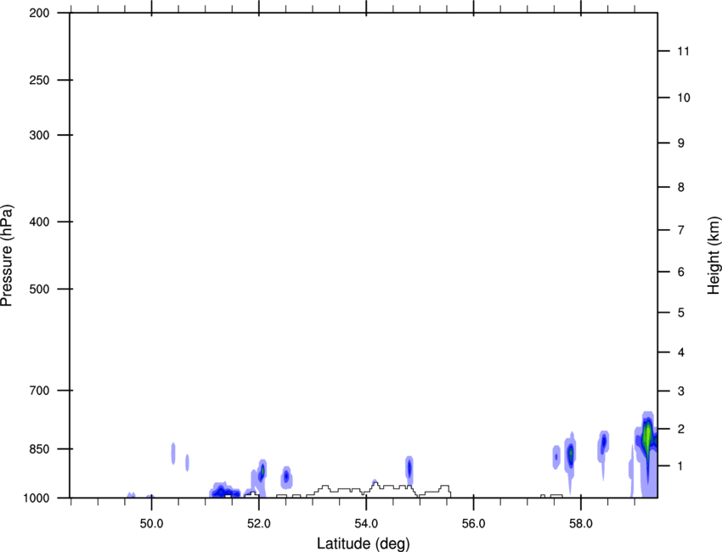Click the 1 km height label
This screenshot has height=552, width=722.
pyautogui.click(x=681, y=466)
